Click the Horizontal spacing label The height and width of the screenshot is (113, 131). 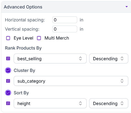25,20
